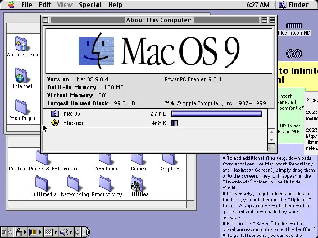Click the Finder face in Mac OS 9 banner

[96, 51]
